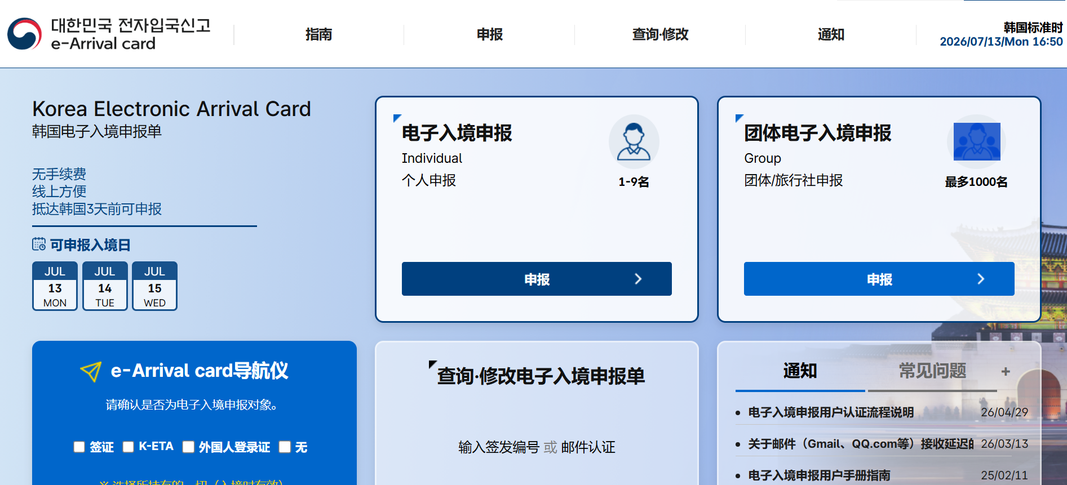1067x485 pixels.
Task: Click the notice date 26/03/13
Action: point(1004,444)
